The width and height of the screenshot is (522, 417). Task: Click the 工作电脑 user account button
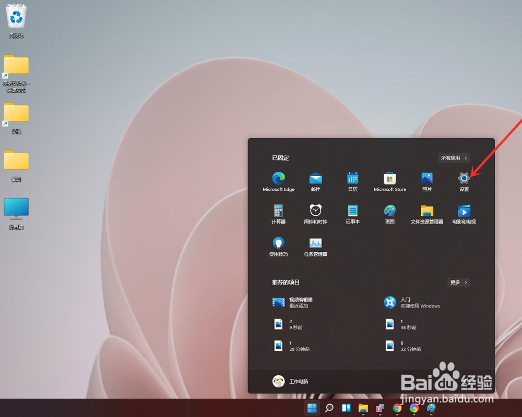(290, 381)
